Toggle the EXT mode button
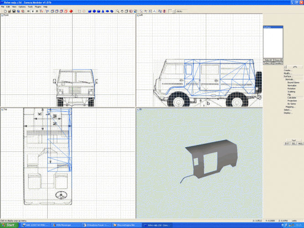304x228 pixels. (287, 143)
